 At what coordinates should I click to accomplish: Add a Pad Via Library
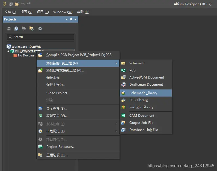point(146,107)
